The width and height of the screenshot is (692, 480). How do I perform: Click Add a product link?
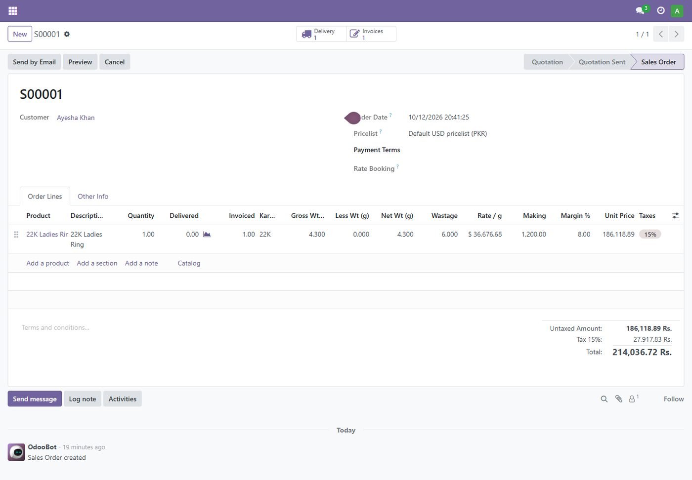pyautogui.click(x=47, y=263)
